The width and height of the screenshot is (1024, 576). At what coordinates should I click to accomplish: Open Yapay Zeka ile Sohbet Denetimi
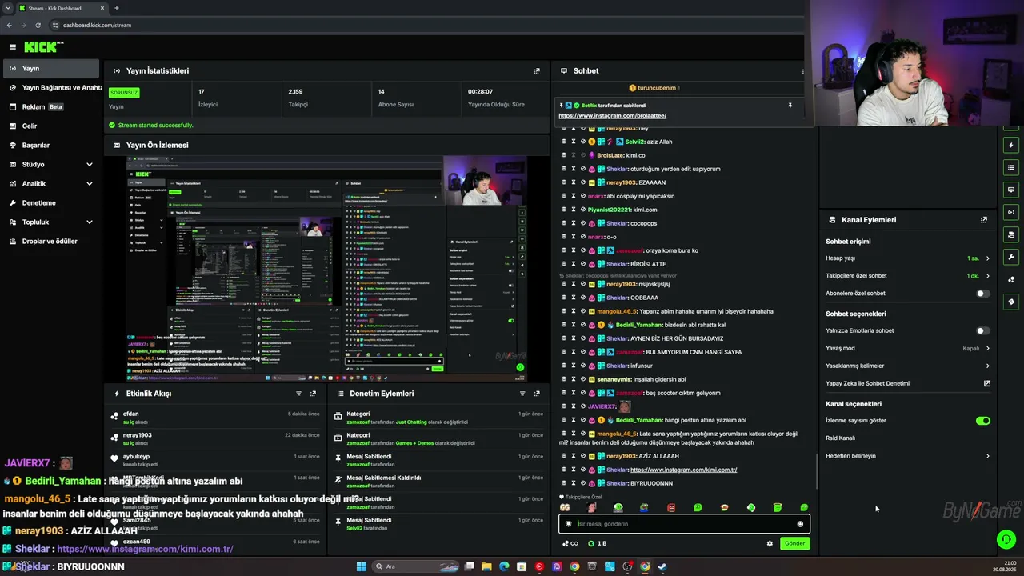908,384
